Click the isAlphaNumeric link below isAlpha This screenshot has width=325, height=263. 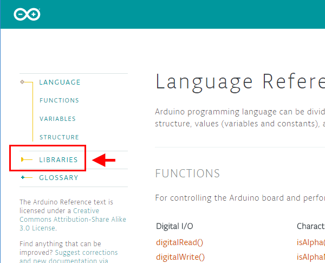(x=310, y=256)
